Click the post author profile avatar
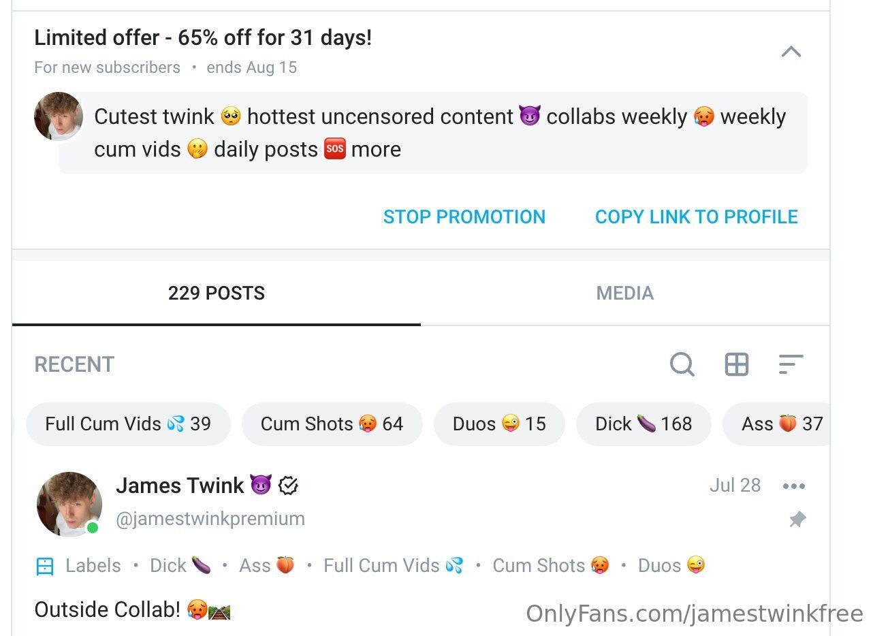873x636 pixels. click(x=69, y=505)
